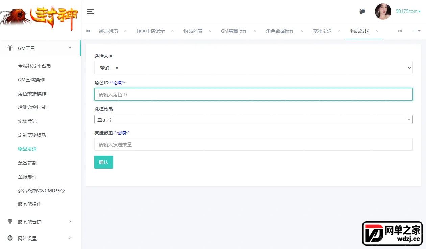Expand the 服务器管理 sidebar section

40,222
